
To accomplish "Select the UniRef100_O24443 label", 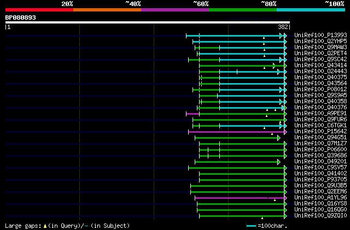I will (320, 72).
